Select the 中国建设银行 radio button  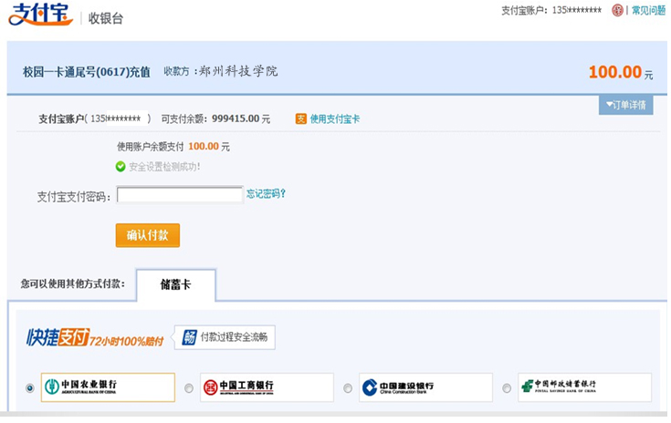tap(348, 388)
